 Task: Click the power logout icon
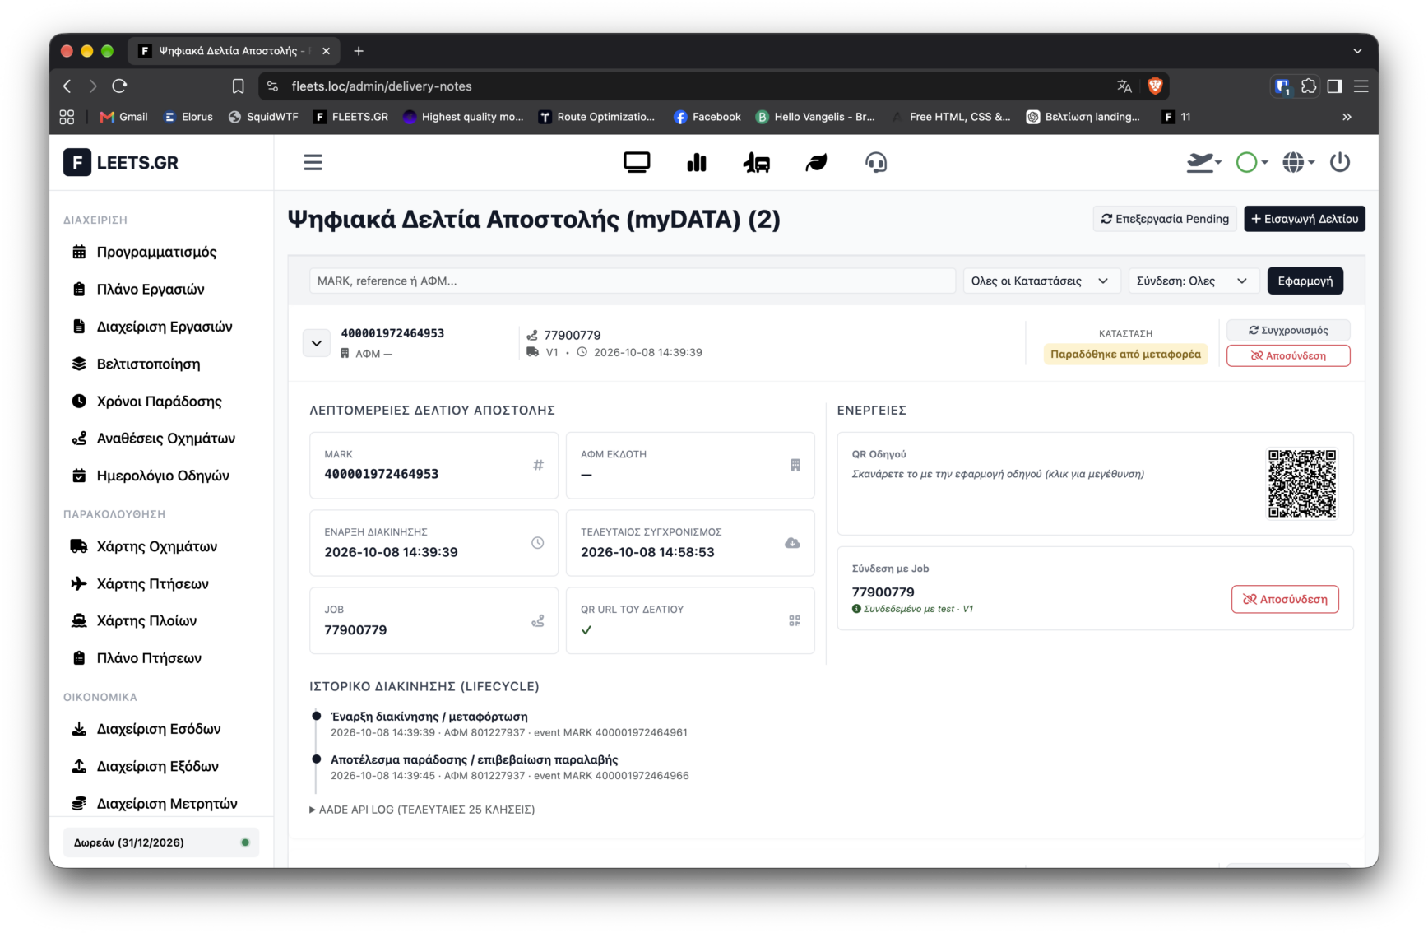click(1340, 162)
